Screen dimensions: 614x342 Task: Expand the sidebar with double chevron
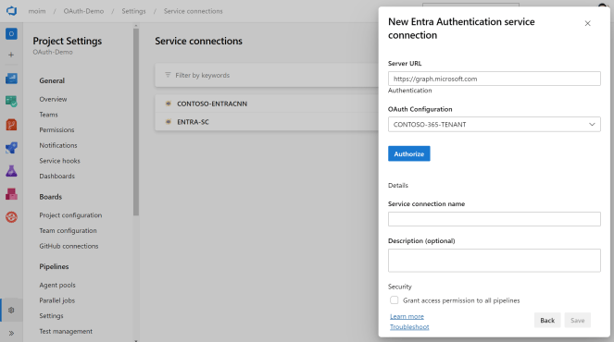point(11,333)
